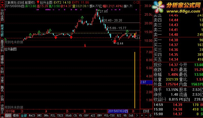
Task: Click the 拉升副图 sub-chart title
Action: pos(11,49)
